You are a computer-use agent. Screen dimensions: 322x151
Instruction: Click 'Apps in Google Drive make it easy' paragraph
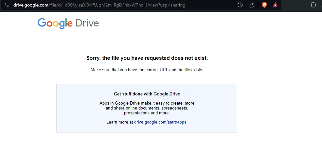click(147, 108)
